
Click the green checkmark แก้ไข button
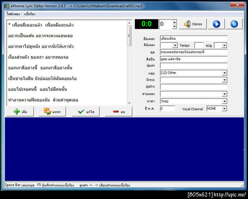[86, 112]
